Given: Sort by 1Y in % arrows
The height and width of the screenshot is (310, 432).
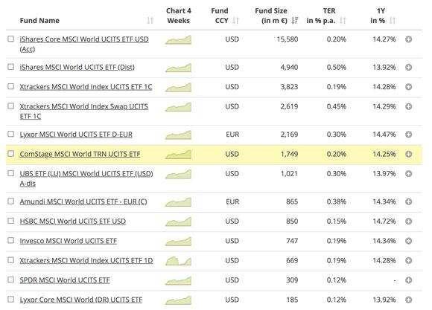Looking at the screenshot, I should click(393, 20).
